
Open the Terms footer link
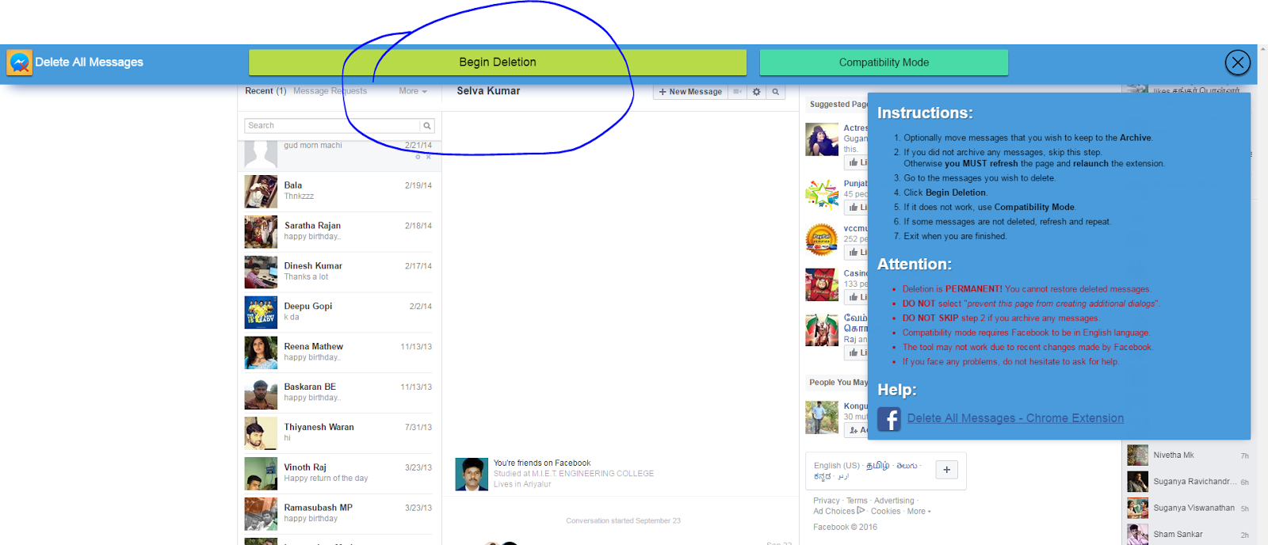857,501
